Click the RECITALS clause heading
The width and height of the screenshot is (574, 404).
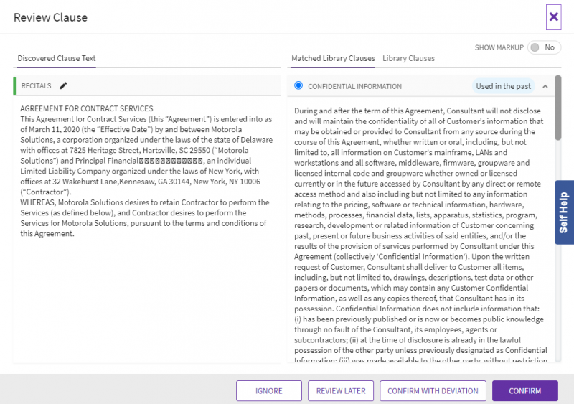pos(36,85)
